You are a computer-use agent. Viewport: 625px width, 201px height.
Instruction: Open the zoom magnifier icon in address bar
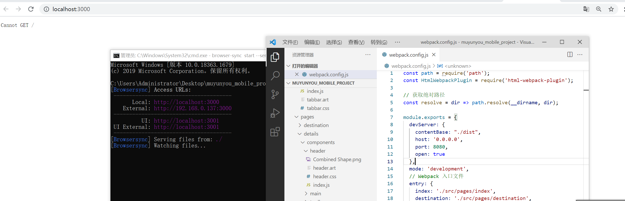[599, 9]
